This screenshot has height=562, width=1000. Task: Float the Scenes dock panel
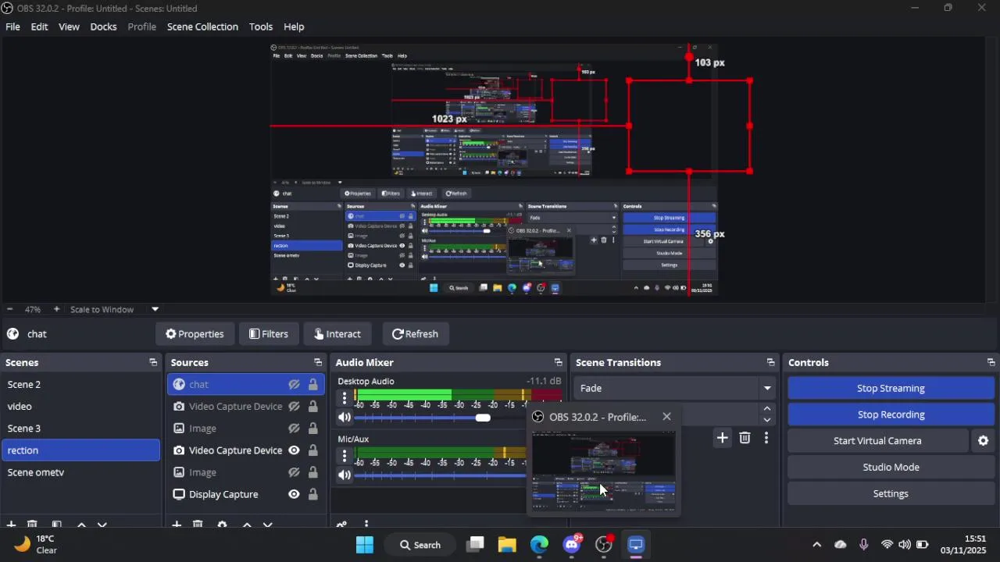tap(153, 363)
